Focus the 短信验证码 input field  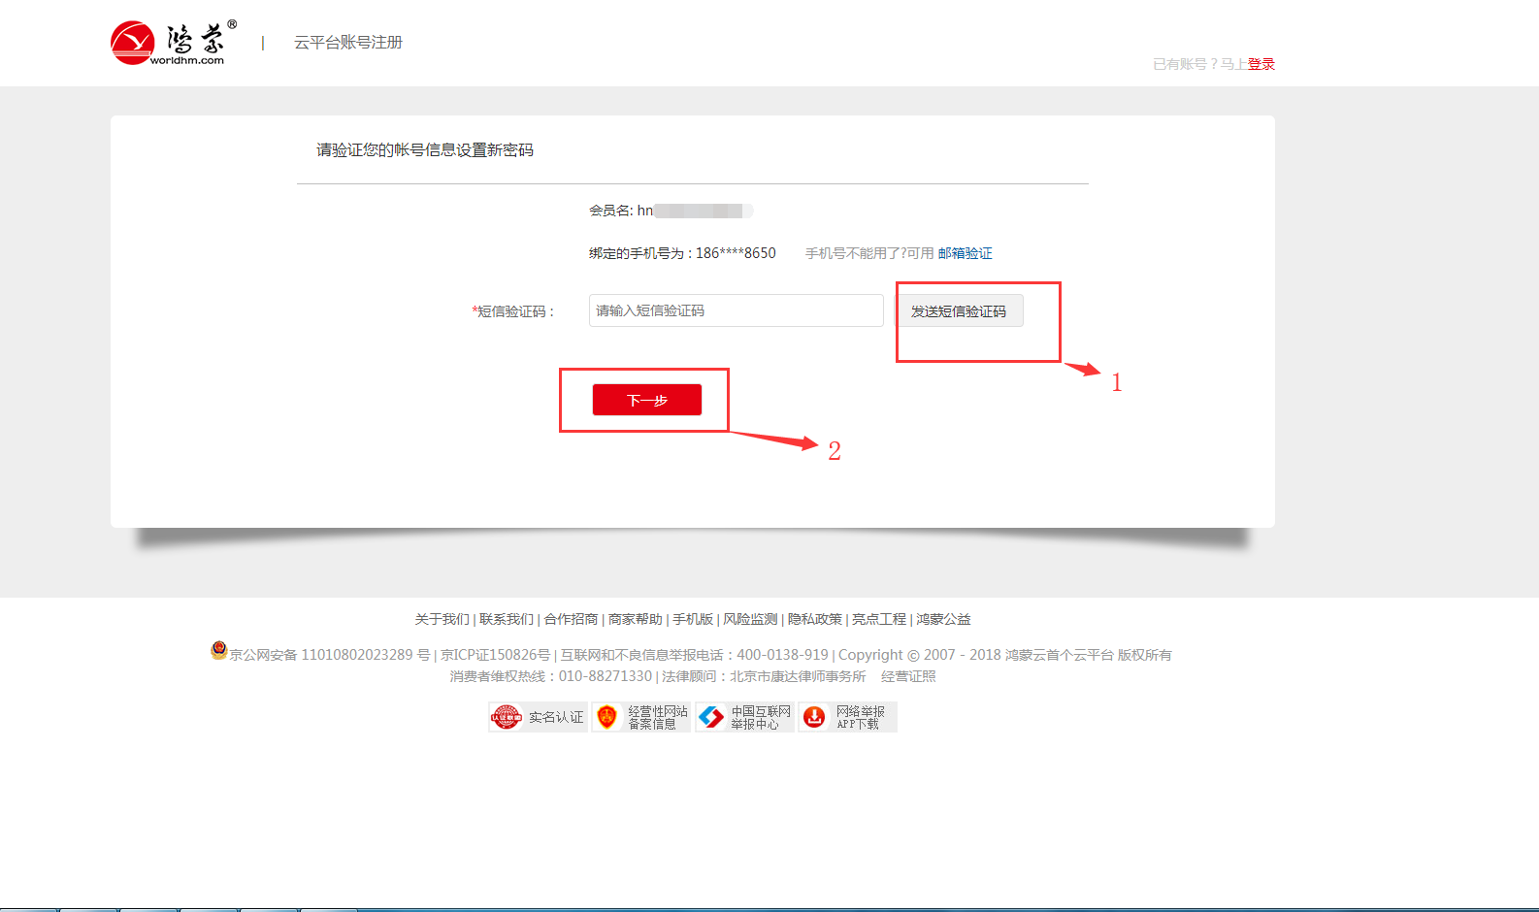(736, 310)
